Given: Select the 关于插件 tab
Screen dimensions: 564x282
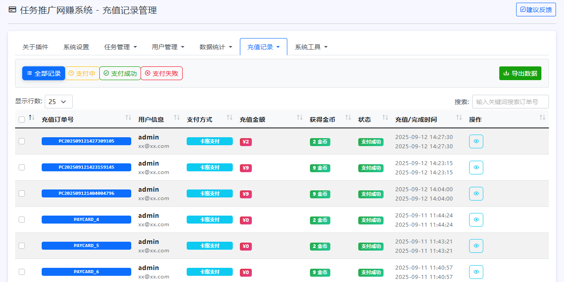Looking at the screenshot, I should 35,46.
